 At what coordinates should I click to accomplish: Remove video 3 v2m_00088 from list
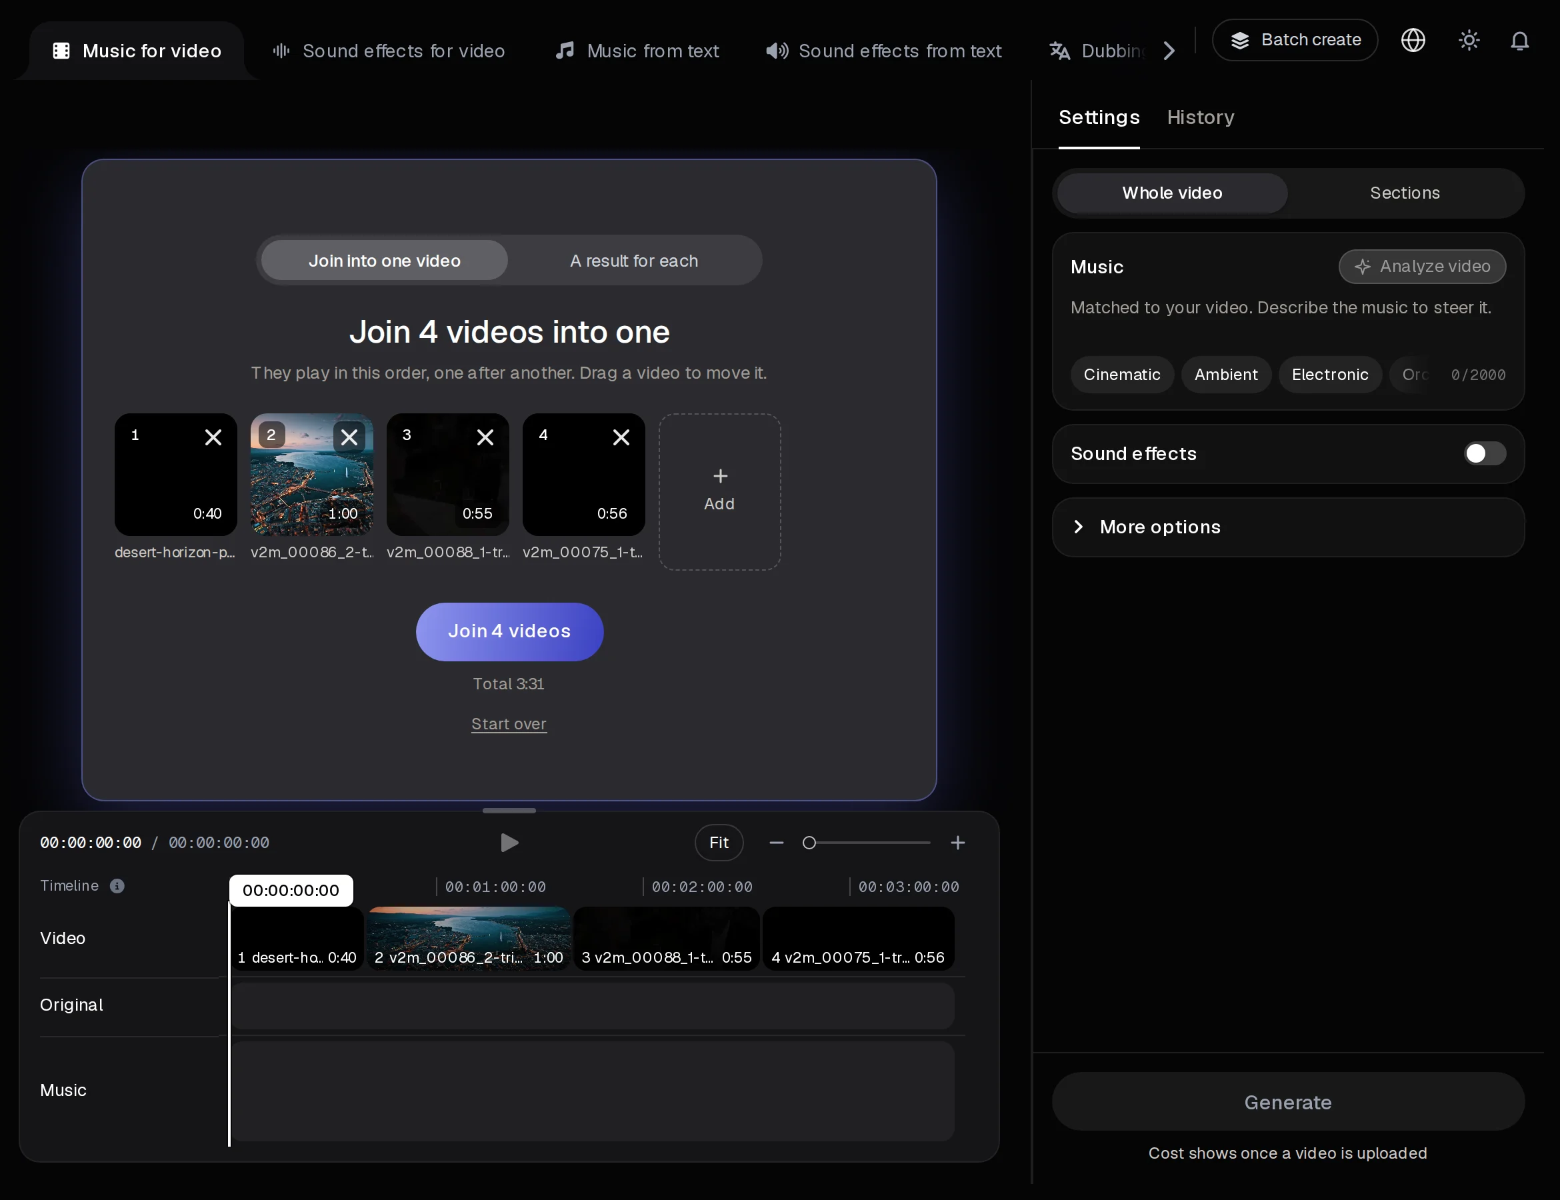pos(485,437)
